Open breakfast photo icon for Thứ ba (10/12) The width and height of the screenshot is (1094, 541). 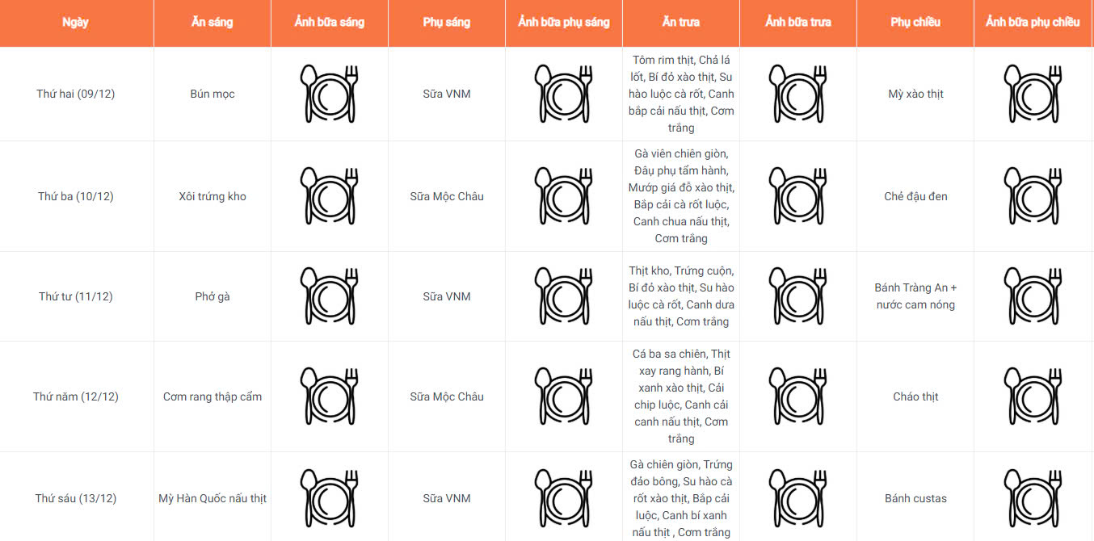tap(330, 196)
